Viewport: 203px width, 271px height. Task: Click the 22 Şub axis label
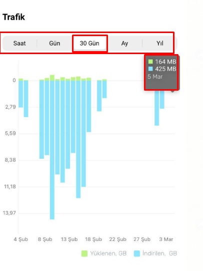pos(117,239)
